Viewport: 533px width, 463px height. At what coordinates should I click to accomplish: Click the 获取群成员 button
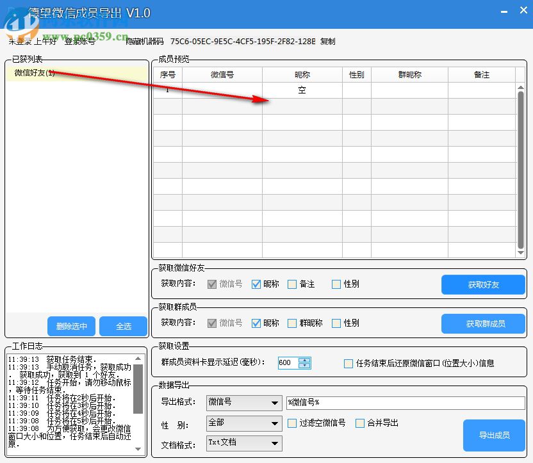click(x=483, y=324)
